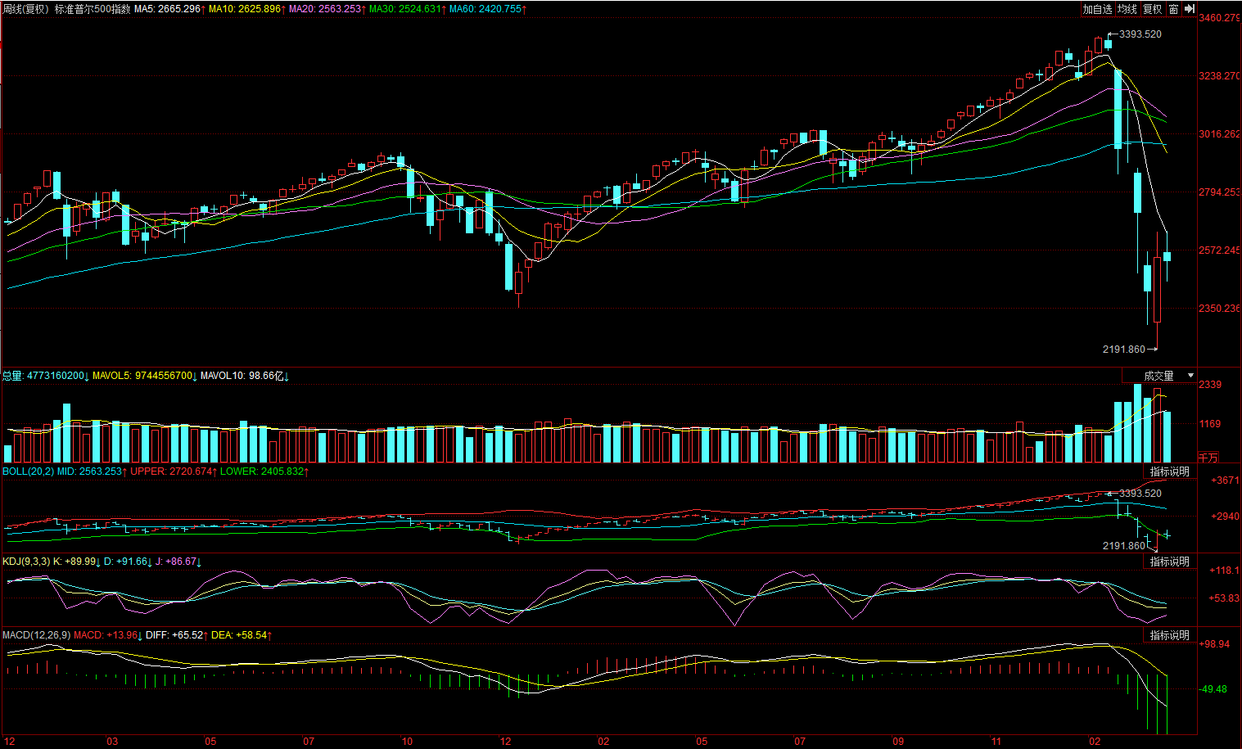Open the 成交量 indicator dropdown
The width and height of the screenshot is (1242, 749).
pos(1158,376)
